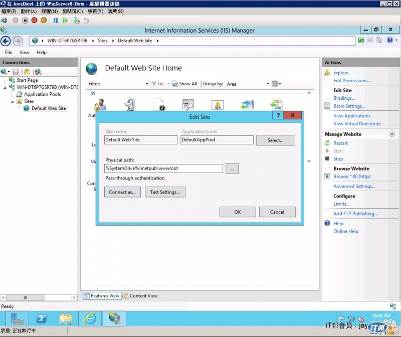Confirm Edit Site dialog with OK
Image resolution: width=401 pixels, height=337 pixels.
coord(238,212)
